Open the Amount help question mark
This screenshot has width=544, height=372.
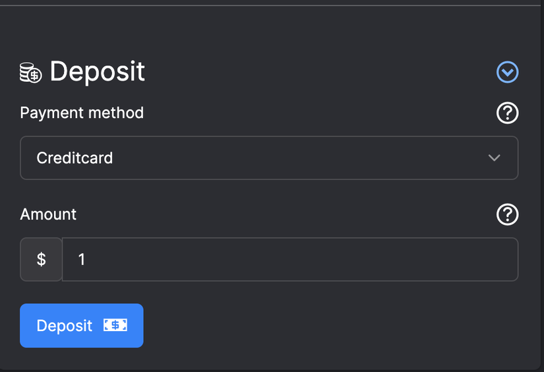(507, 214)
